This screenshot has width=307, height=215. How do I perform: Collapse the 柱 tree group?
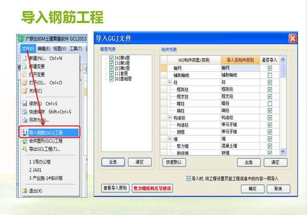click(x=170, y=82)
